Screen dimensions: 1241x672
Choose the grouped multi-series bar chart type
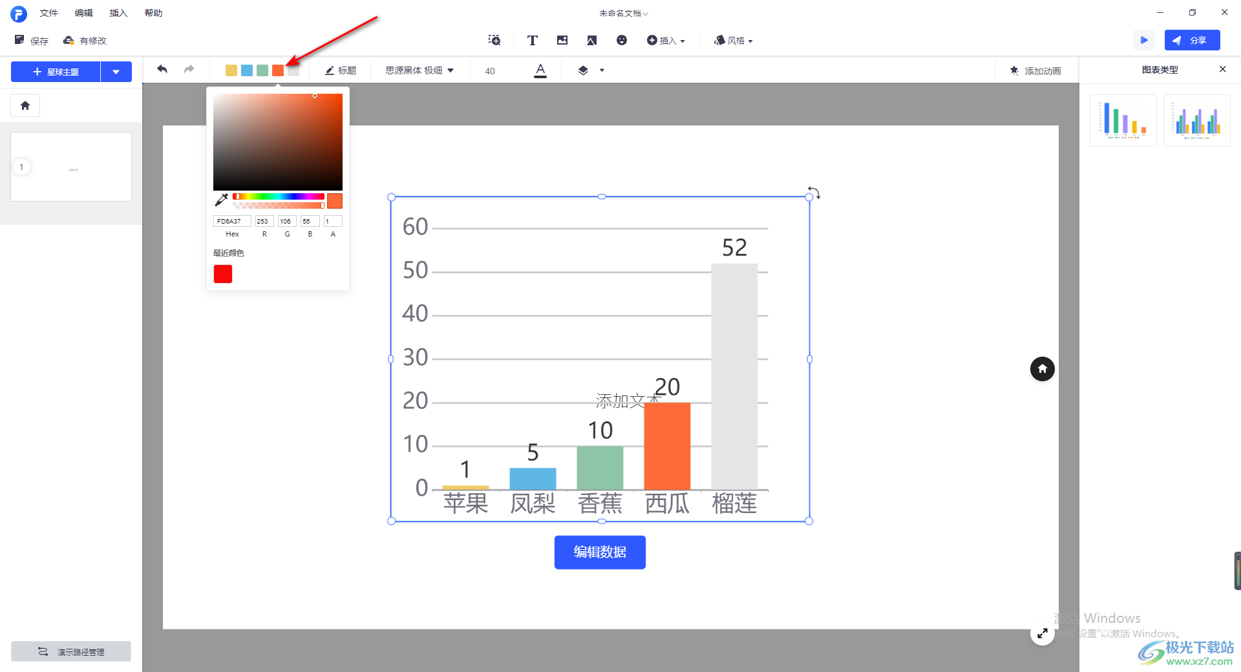tap(1197, 120)
